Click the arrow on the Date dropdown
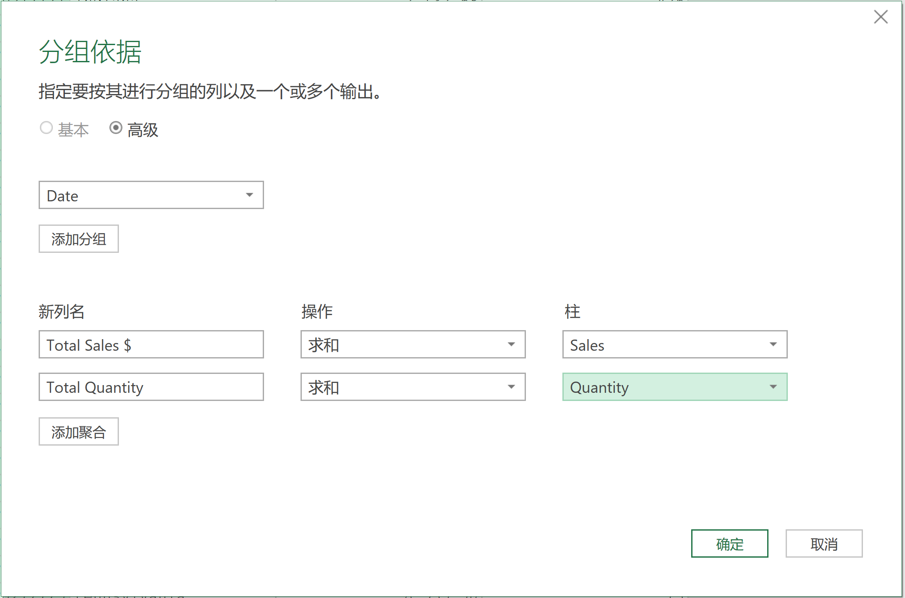Viewport: 905px width, 598px height. click(x=249, y=195)
